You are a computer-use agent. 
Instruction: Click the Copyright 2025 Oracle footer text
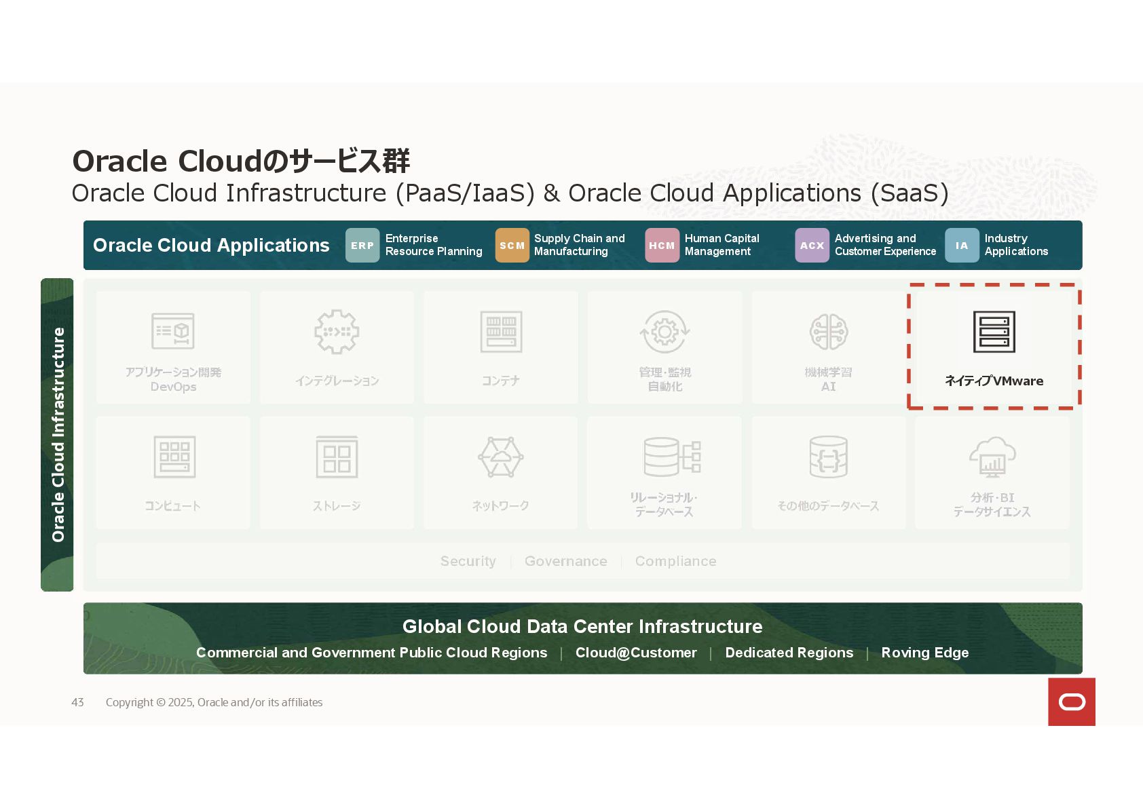pyautogui.click(x=214, y=702)
